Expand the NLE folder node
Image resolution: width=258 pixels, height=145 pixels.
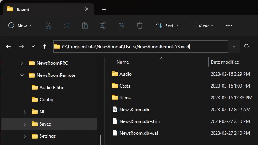point(25,112)
